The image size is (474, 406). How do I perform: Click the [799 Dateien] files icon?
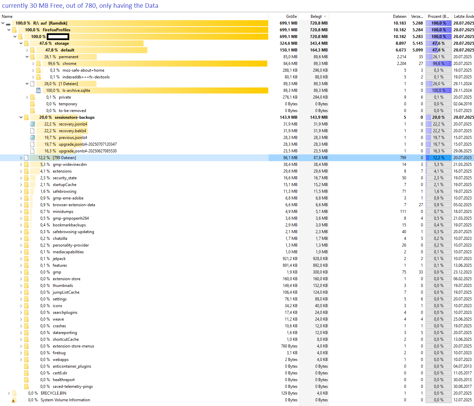[x=26, y=158]
